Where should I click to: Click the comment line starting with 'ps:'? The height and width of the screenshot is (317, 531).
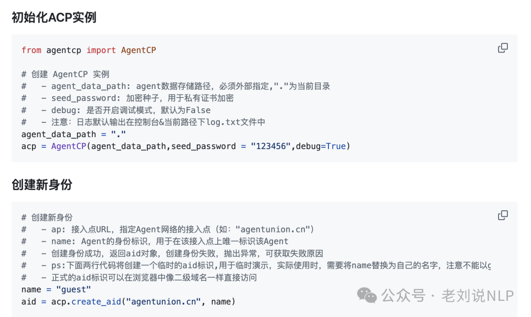coord(256,265)
